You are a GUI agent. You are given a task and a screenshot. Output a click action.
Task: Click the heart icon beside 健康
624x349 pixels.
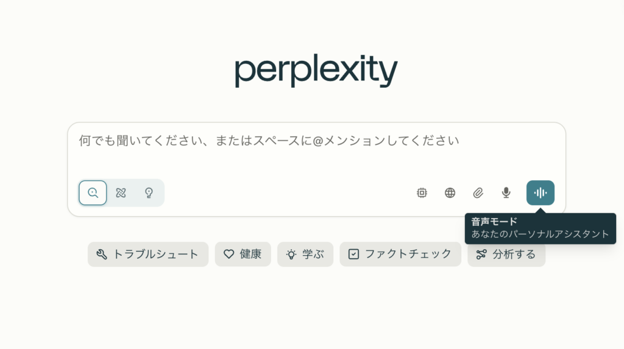click(229, 254)
